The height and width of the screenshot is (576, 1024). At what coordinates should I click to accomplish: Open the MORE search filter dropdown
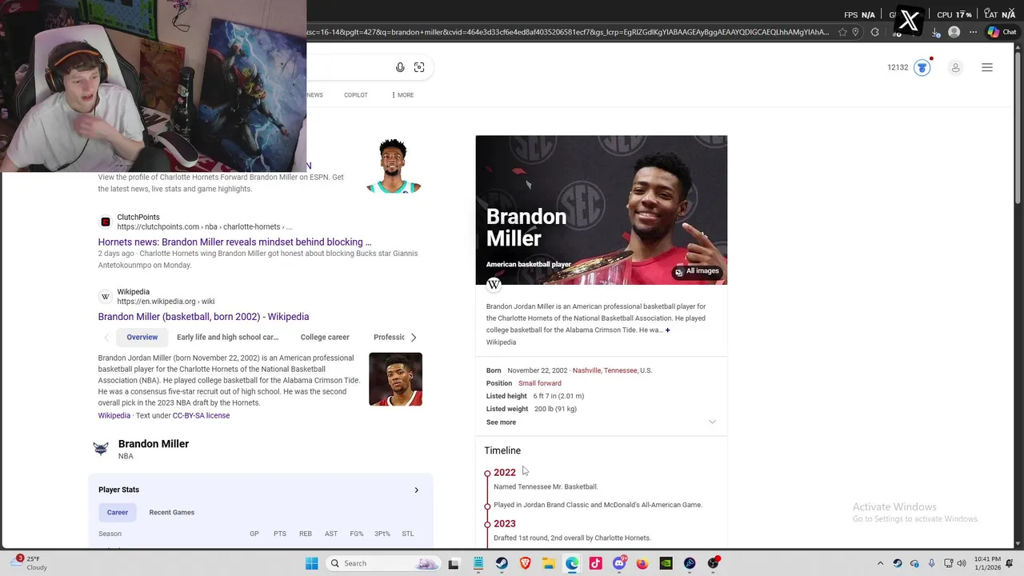(402, 95)
